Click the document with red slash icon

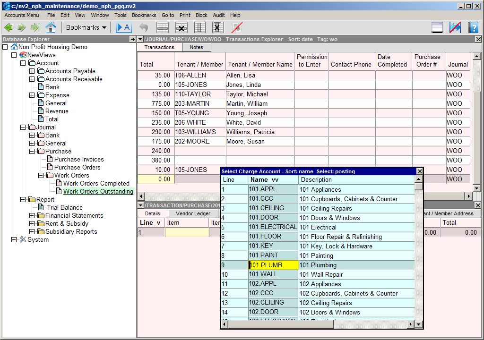click(x=237, y=27)
